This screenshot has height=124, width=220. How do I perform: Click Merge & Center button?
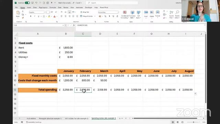pyautogui.click(x=86, y=16)
